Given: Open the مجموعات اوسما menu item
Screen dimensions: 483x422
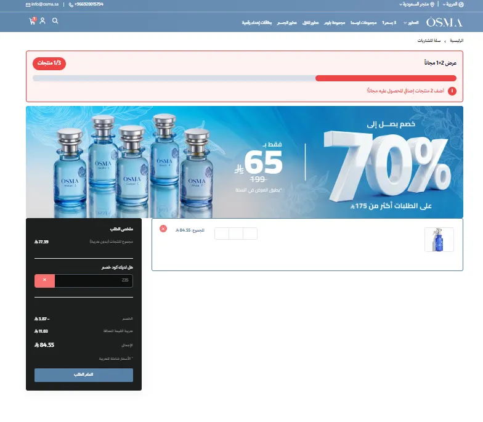Looking at the screenshot, I should click(x=363, y=23).
